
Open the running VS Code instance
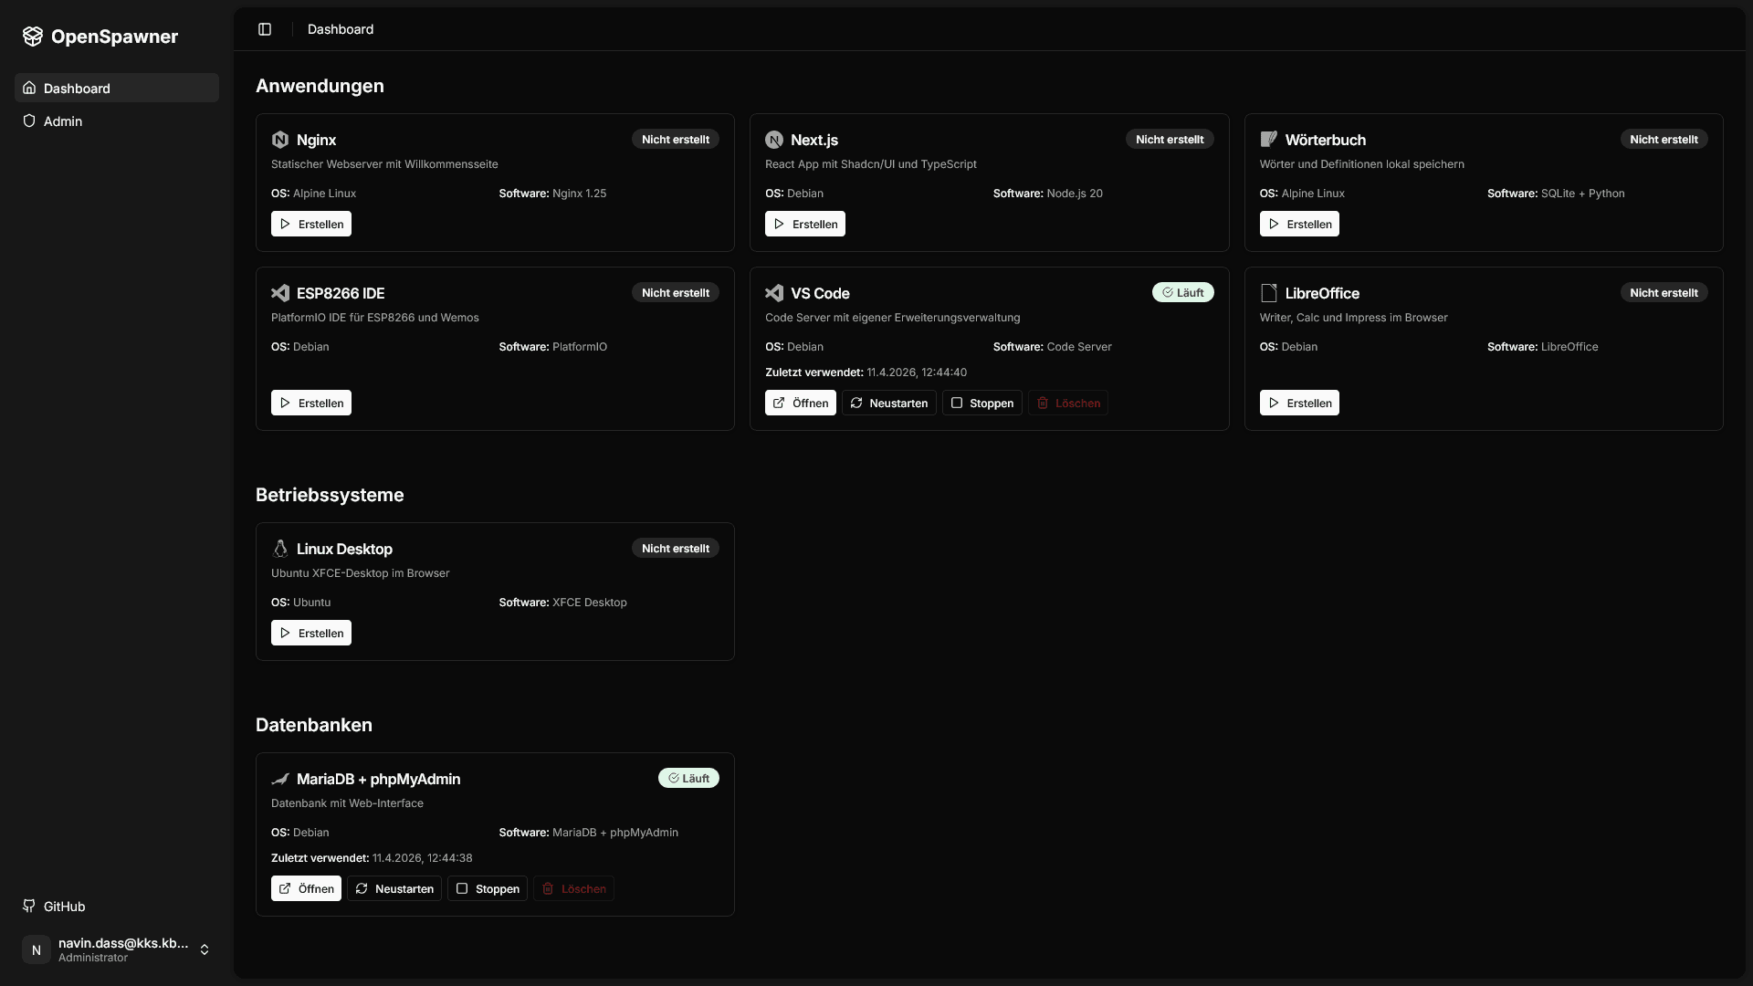801,403
